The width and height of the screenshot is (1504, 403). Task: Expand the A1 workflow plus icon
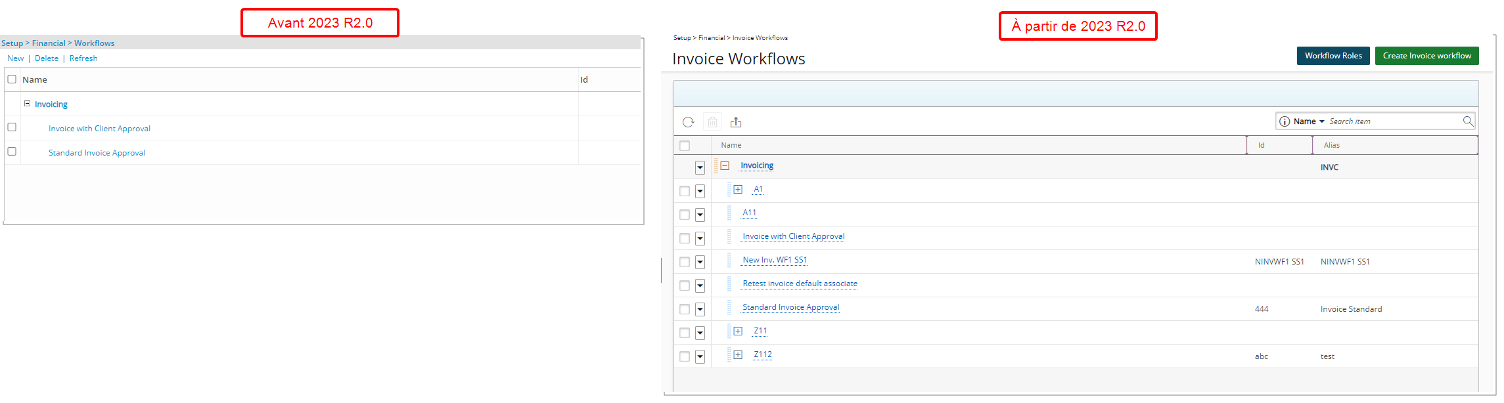(x=738, y=189)
